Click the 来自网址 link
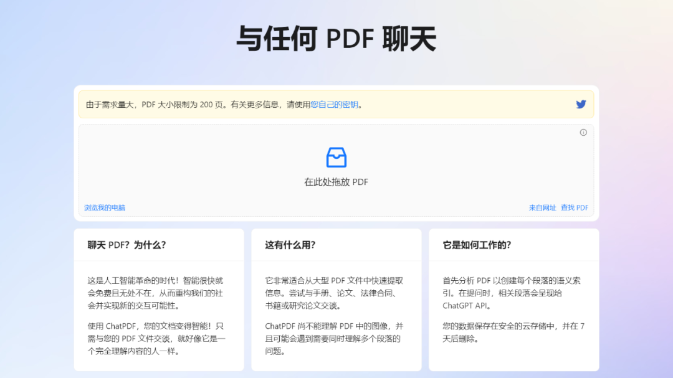 (542, 207)
